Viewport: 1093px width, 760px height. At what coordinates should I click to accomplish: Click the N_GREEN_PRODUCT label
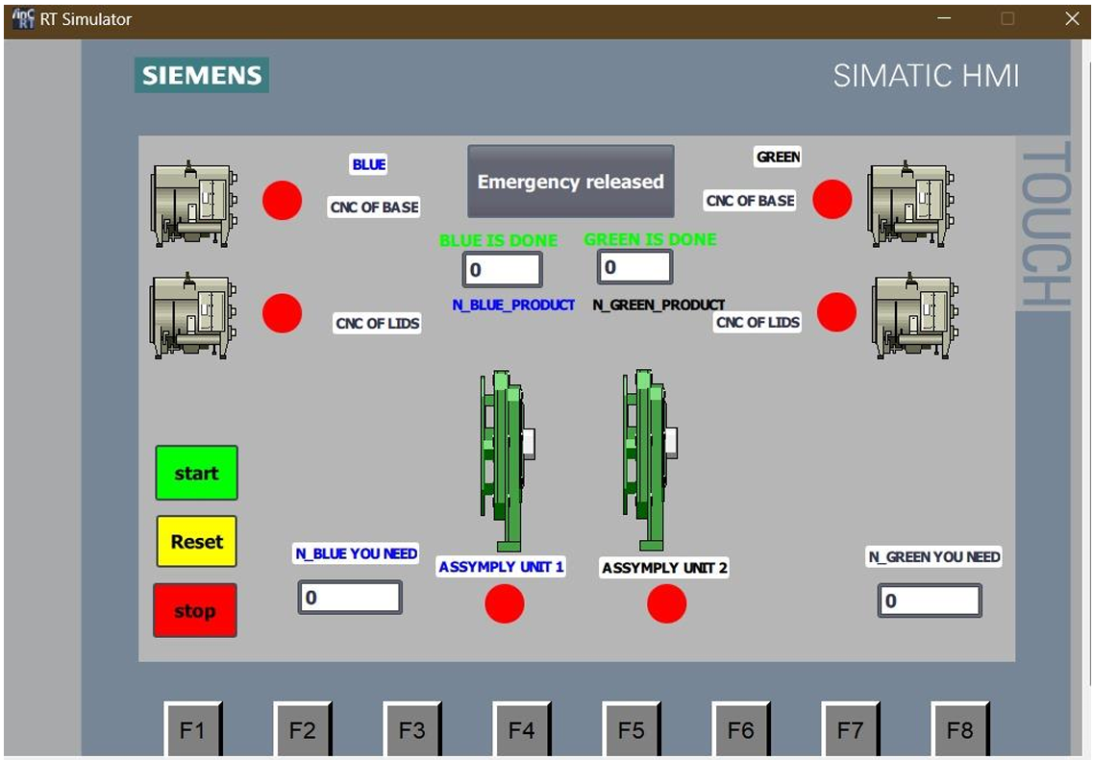[658, 305]
